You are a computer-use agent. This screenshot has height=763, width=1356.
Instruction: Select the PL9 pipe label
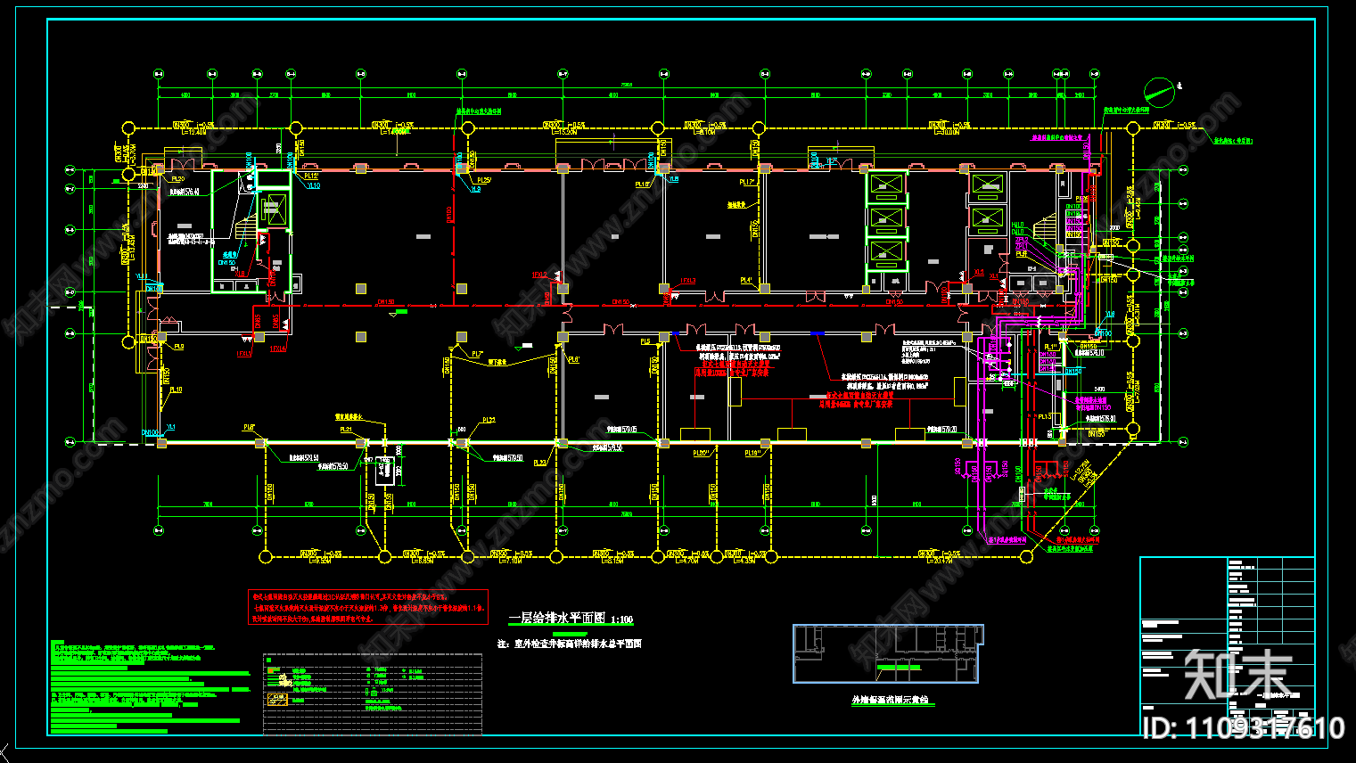tap(178, 346)
